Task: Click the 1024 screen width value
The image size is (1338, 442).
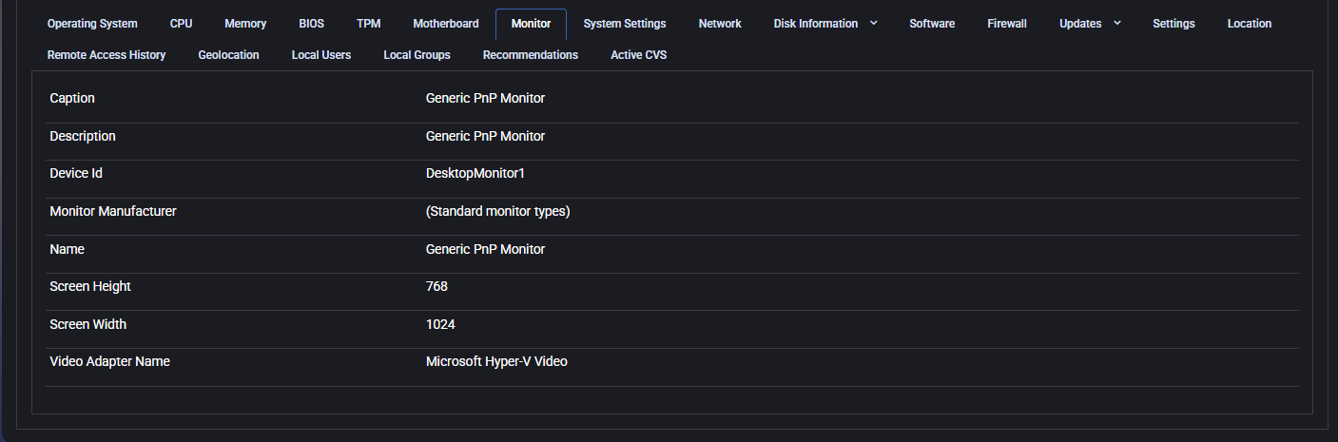Action: coord(440,324)
